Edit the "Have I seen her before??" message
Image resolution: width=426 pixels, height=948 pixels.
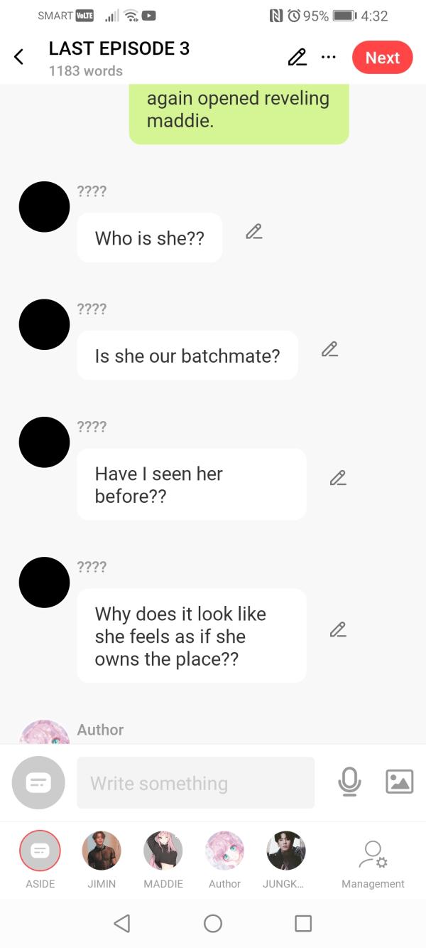[x=338, y=478]
